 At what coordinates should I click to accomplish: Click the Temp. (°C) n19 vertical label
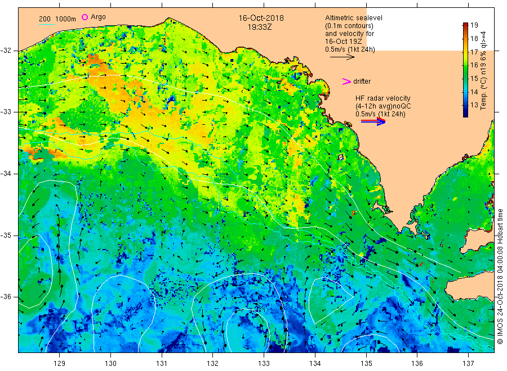click(x=483, y=71)
